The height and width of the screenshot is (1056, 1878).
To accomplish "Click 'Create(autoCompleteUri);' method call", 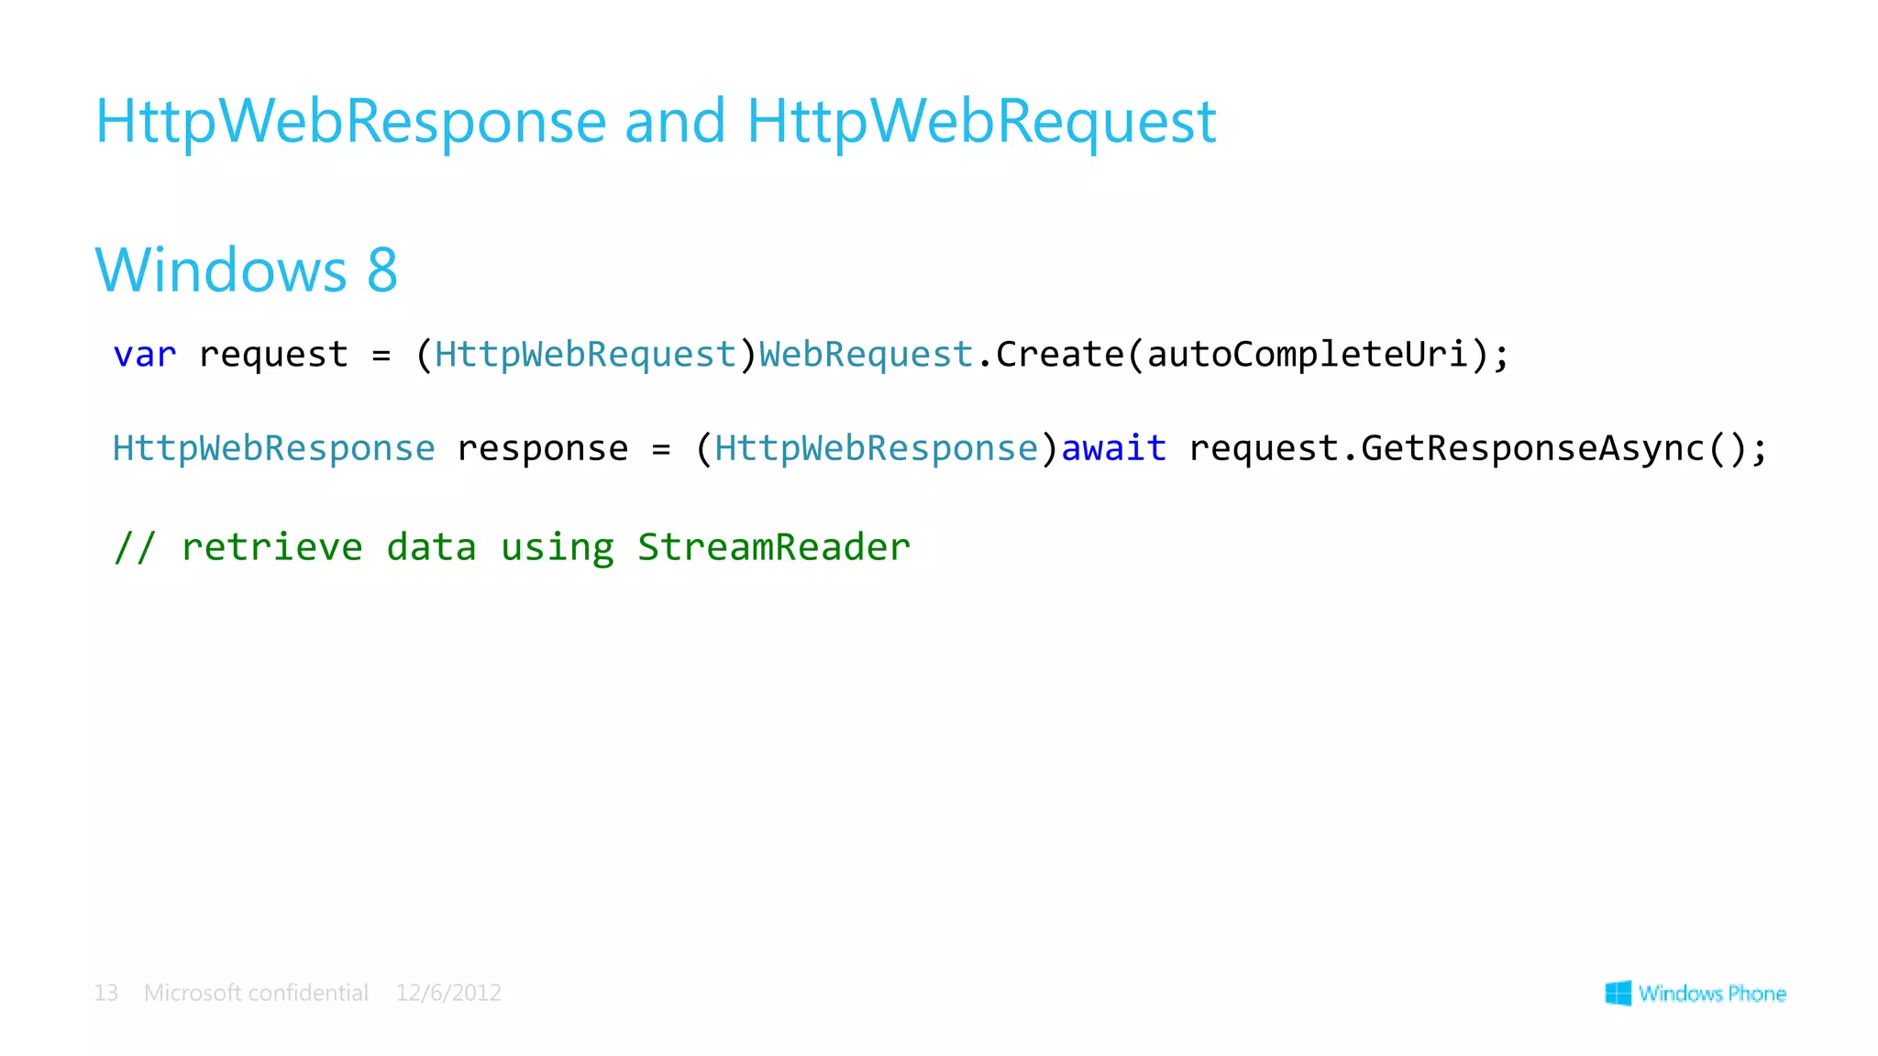I will [1253, 355].
